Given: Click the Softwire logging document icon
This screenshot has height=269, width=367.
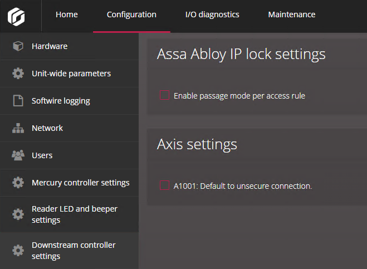Looking at the screenshot, I should point(18,101).
